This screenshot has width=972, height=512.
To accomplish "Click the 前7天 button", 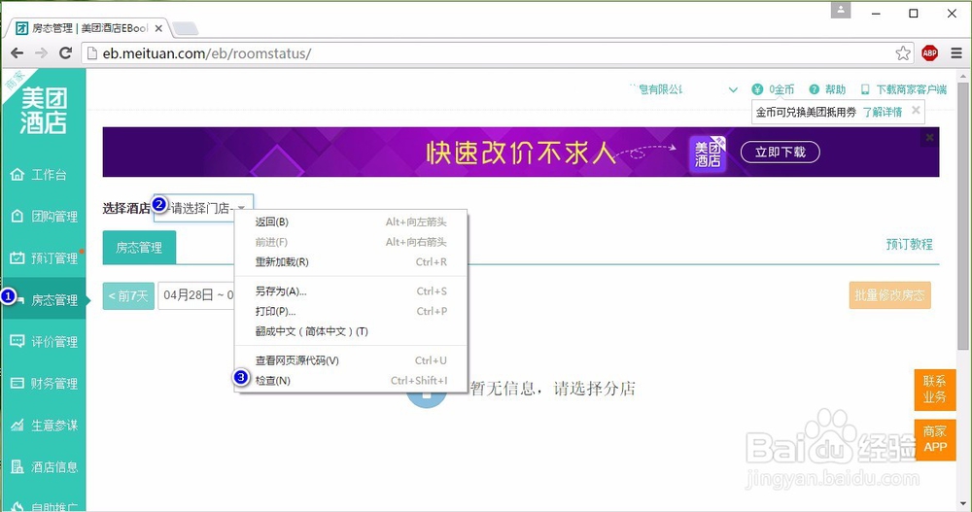I will [x=128, y=295].
